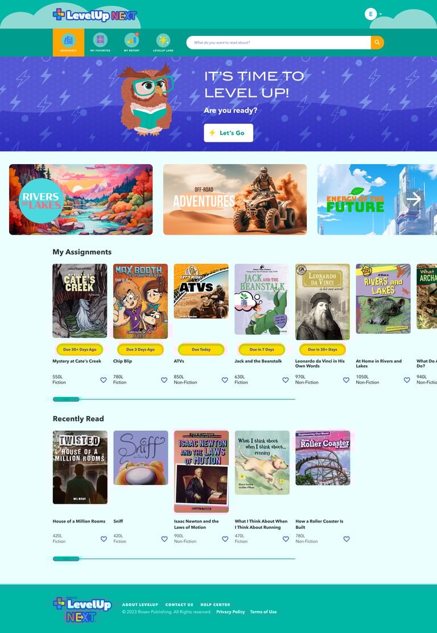Open About LevelUp footer link
Viewport: 437px width, 633px height.
[x=141, y=605]
